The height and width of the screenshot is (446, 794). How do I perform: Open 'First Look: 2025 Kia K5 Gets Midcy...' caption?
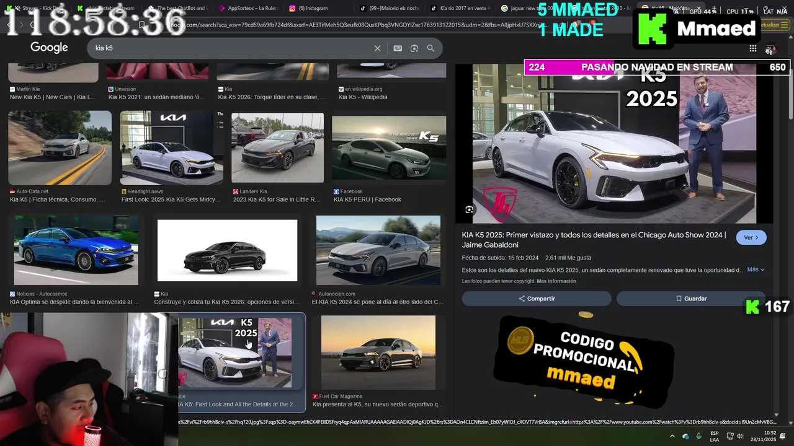point(170,199)
